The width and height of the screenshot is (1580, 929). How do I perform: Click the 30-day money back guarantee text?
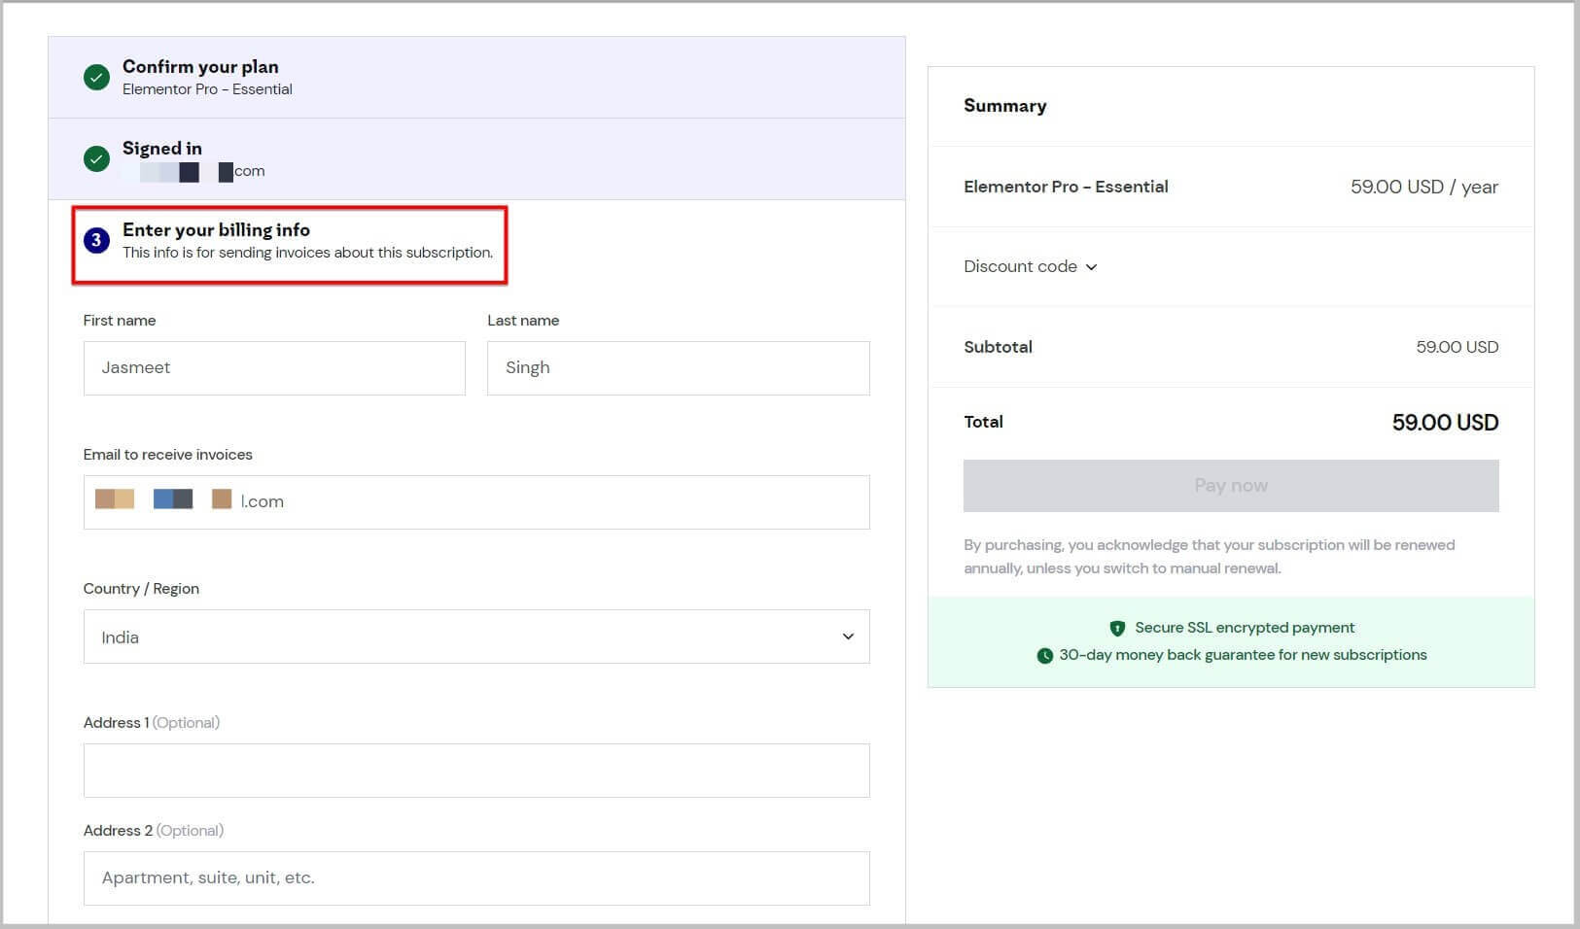(1243, 655)
